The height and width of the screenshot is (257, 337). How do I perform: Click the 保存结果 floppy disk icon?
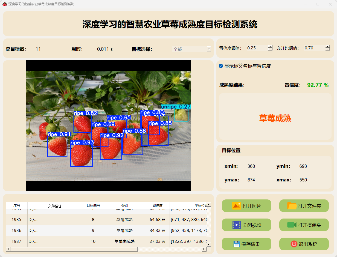coord(237,244)
